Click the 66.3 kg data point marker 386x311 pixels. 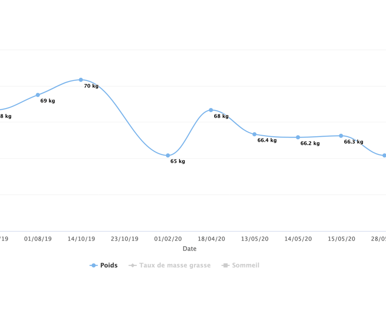[x=341, y=136]
